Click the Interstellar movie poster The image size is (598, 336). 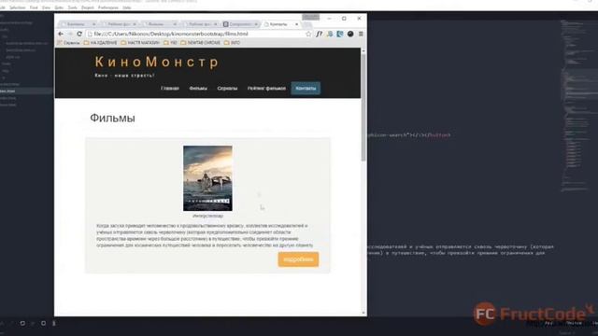[x=207, y=178]
